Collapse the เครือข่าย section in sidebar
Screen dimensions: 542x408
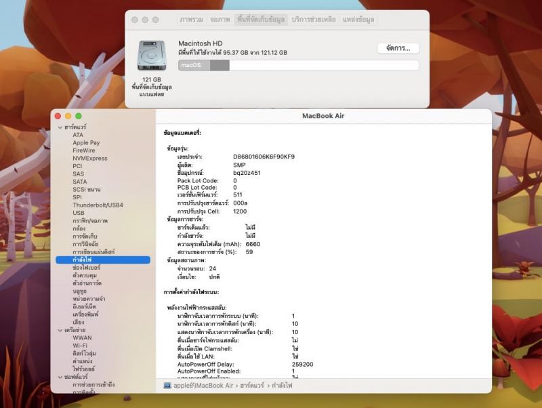pos(60,330)
